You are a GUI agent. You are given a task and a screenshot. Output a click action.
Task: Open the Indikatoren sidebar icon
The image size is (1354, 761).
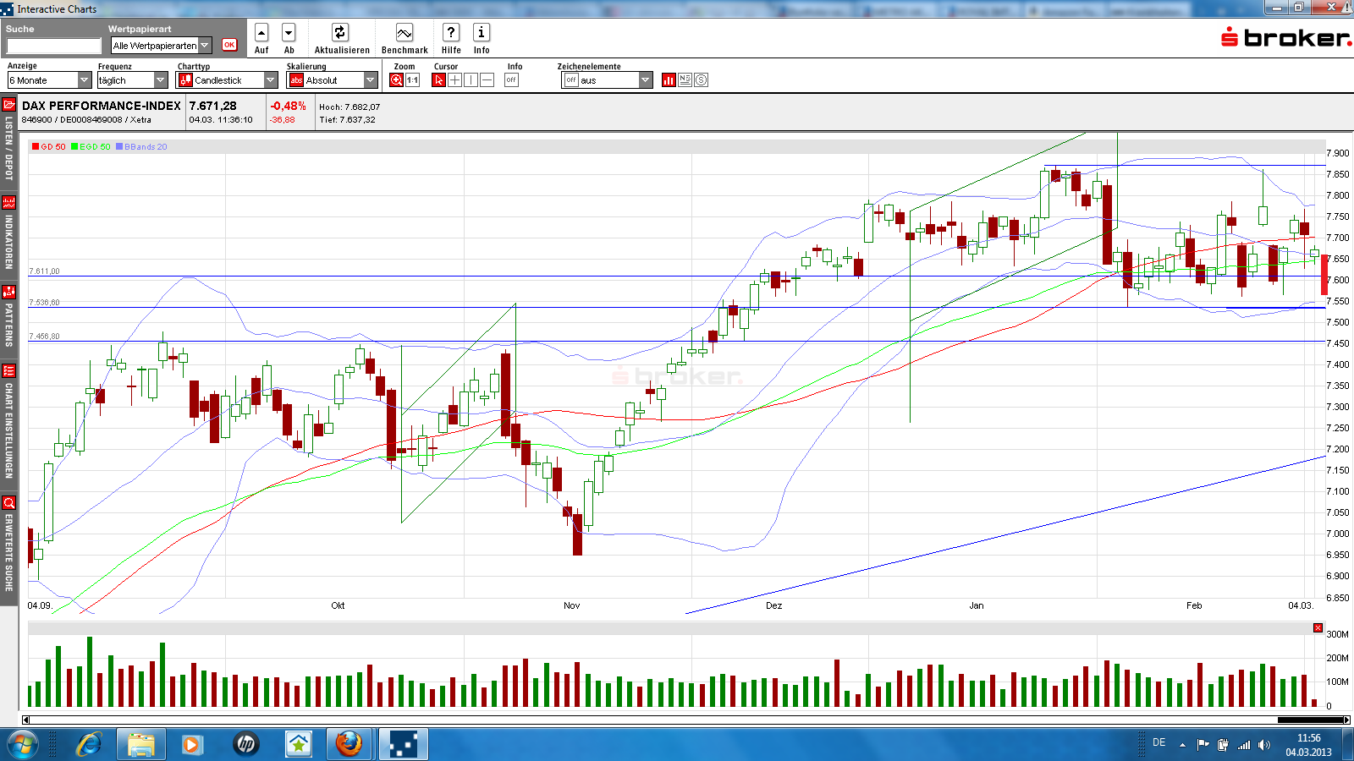coord(8,203)
